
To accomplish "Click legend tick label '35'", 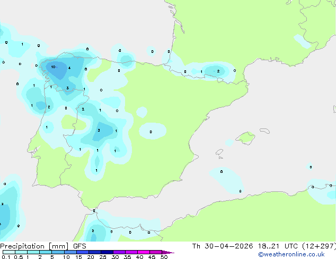I will (x=127, y=257).
